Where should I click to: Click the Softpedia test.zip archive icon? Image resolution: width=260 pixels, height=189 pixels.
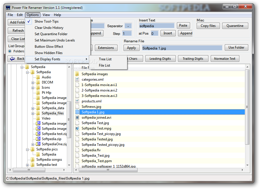38,134
